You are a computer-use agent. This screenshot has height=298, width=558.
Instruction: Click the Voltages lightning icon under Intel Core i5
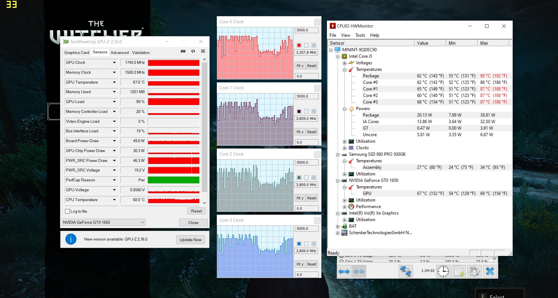(x=351, y=63)
